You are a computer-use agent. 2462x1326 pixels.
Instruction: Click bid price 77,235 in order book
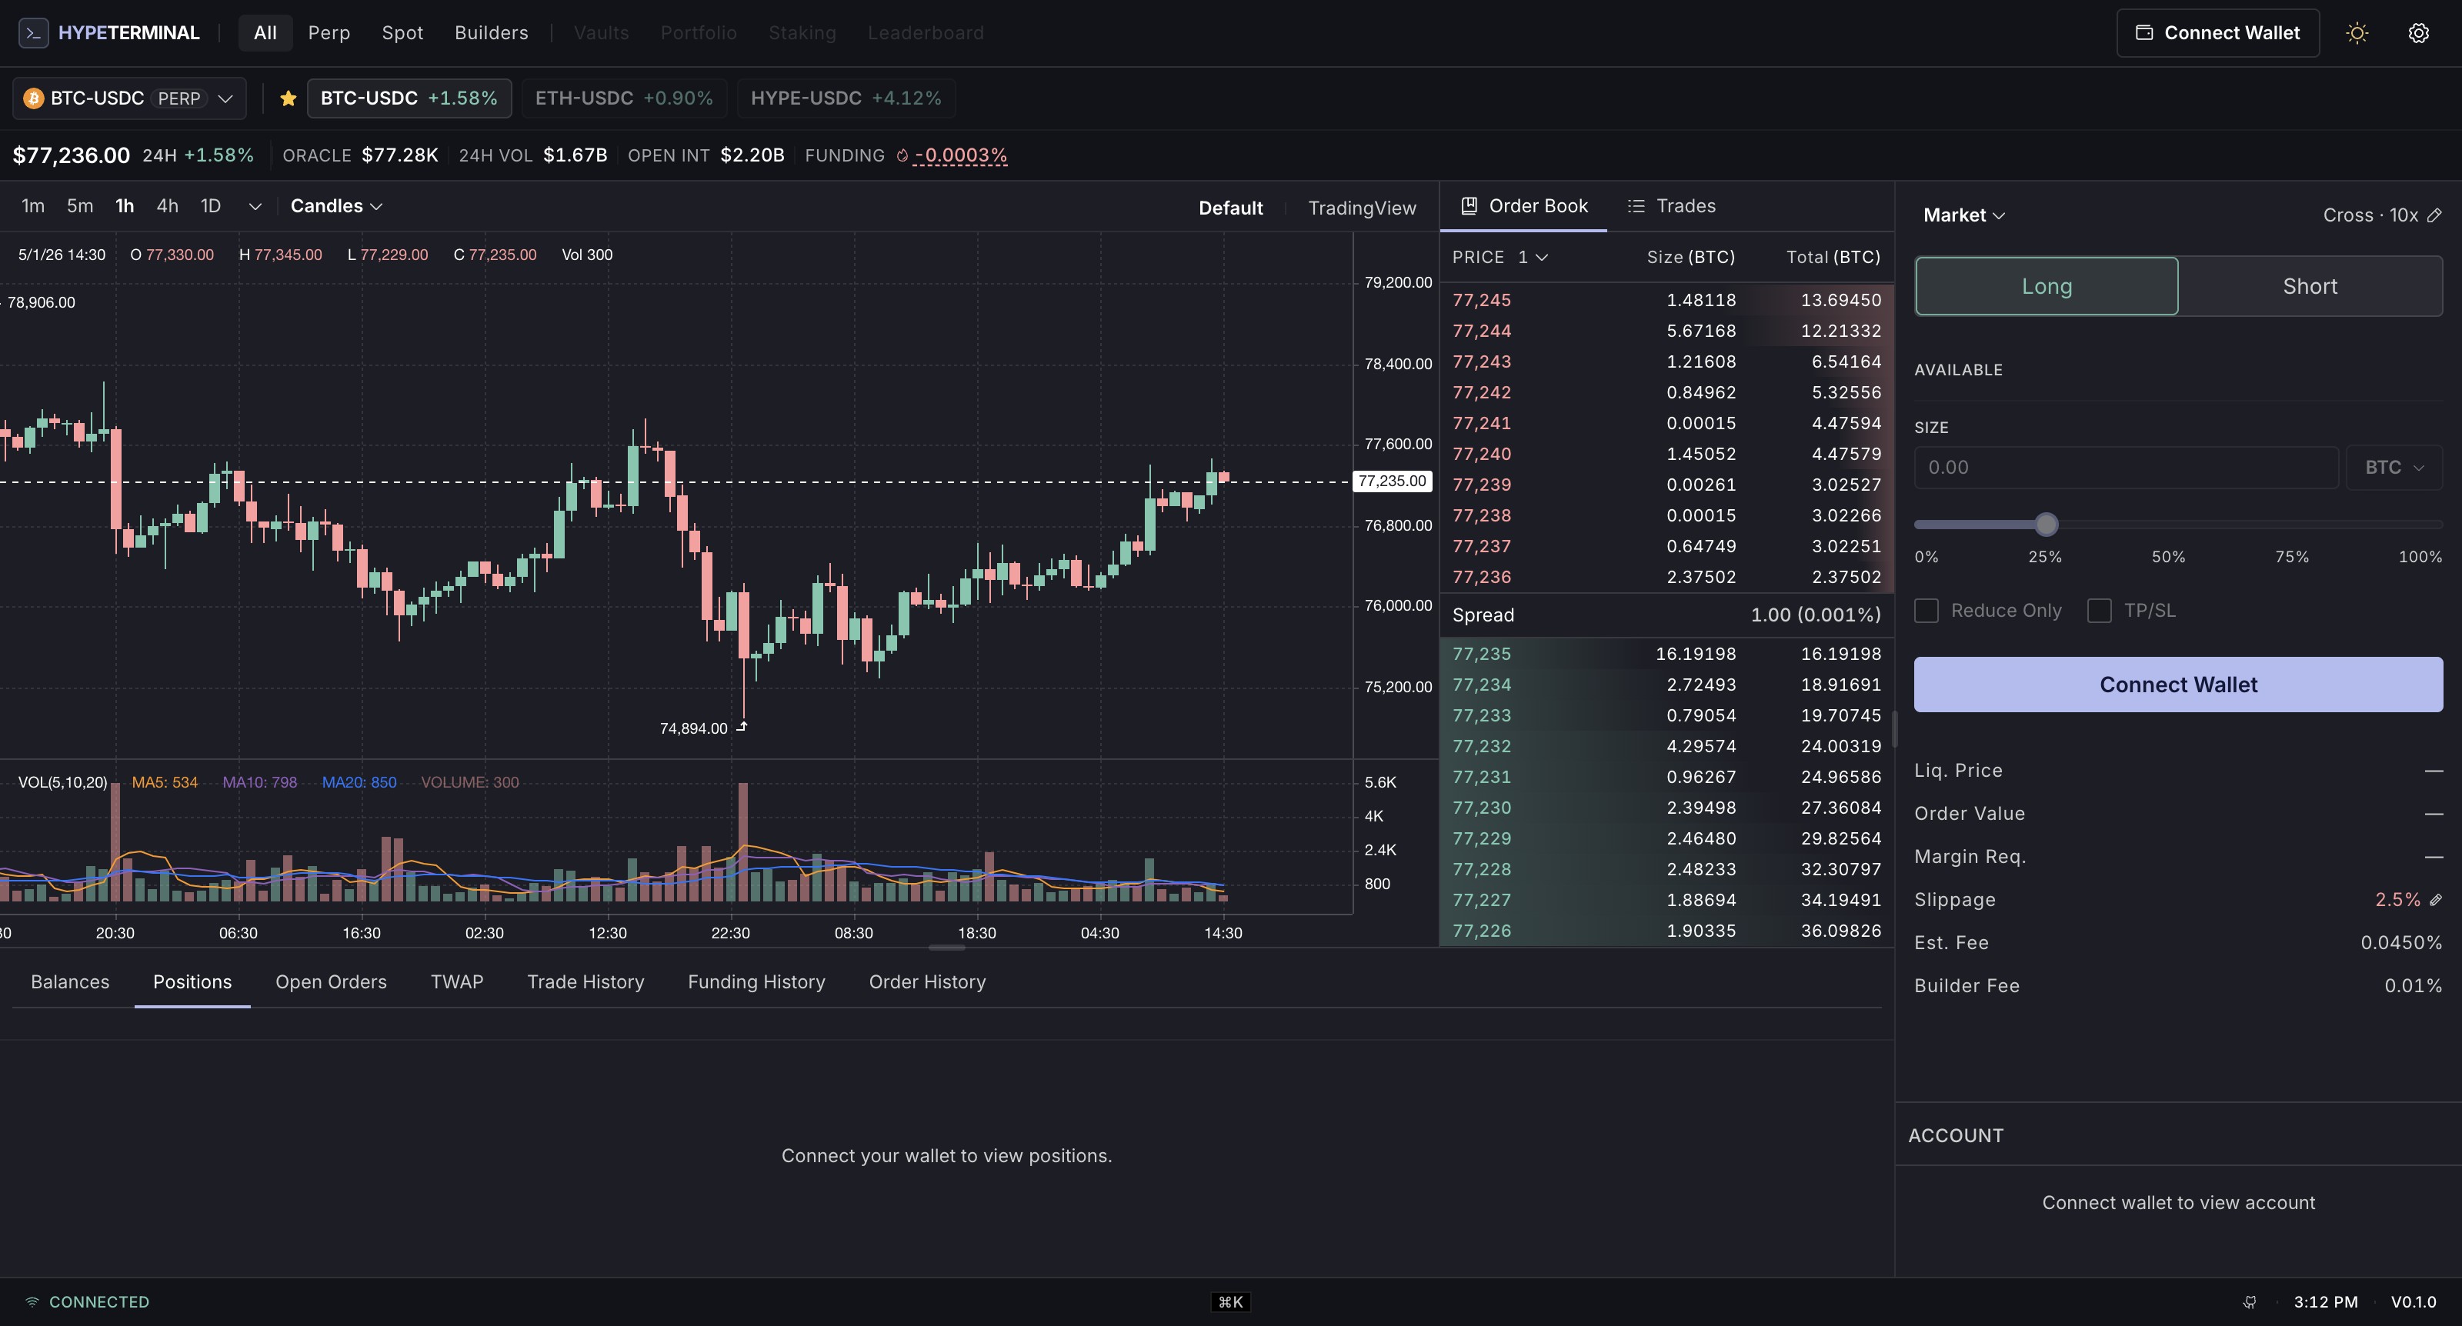point(1481,655)
